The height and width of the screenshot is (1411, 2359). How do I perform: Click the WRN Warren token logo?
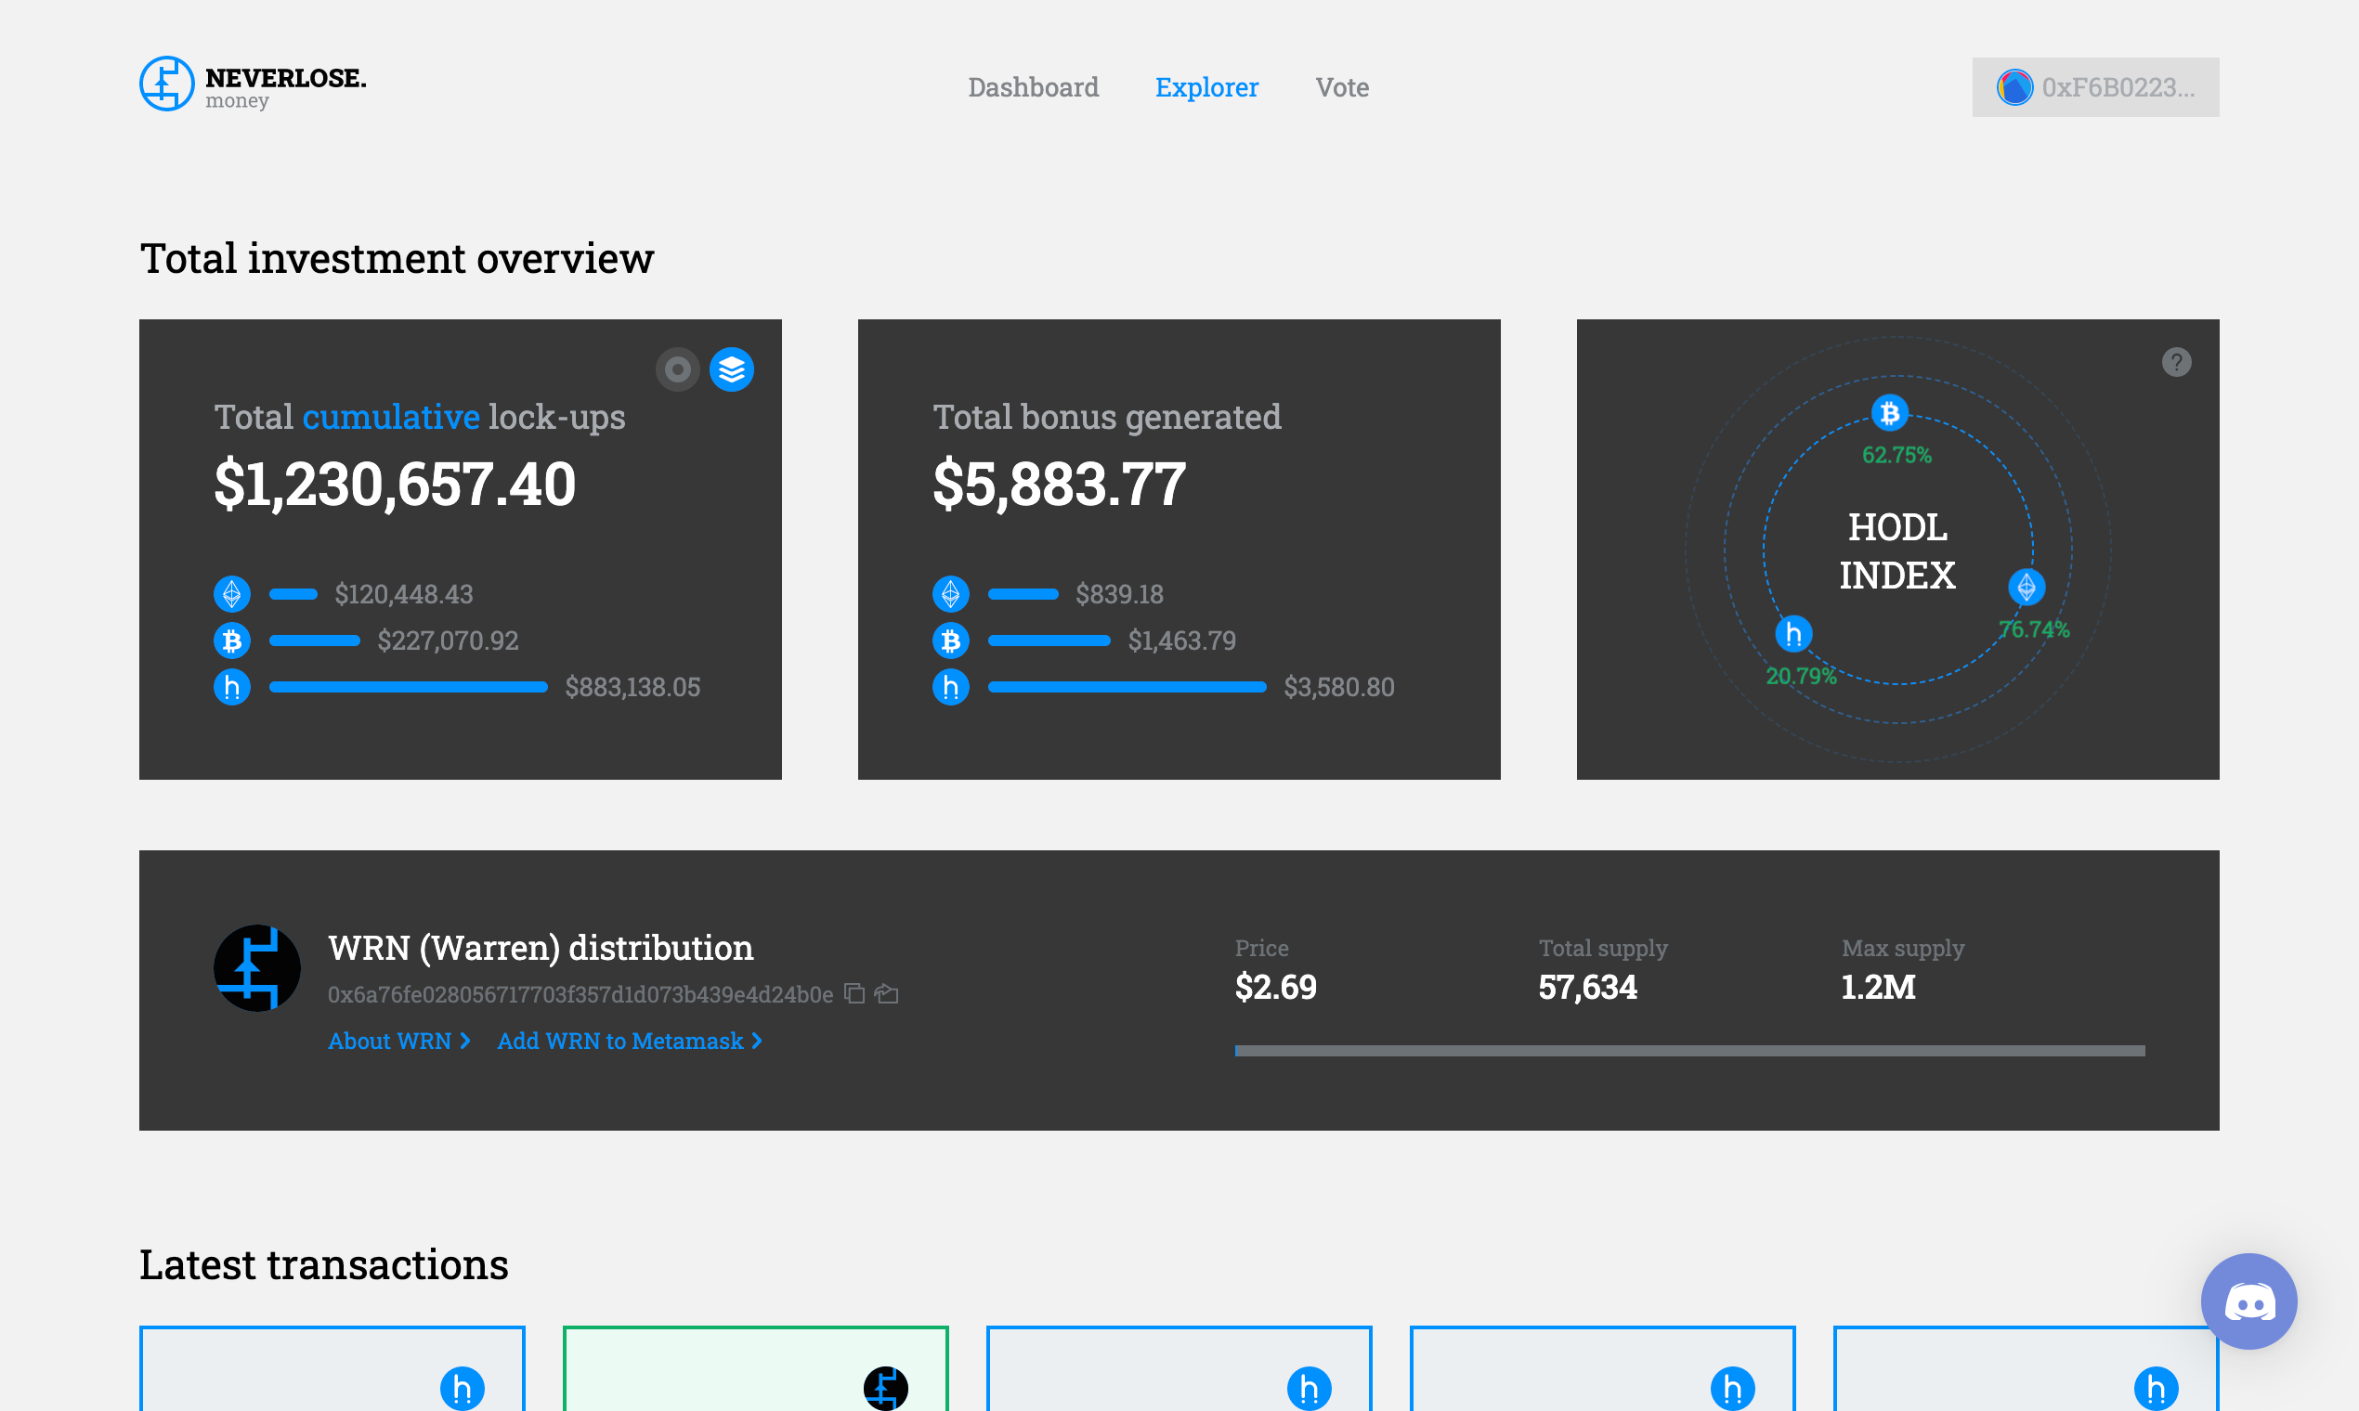[x=257, y=968]
